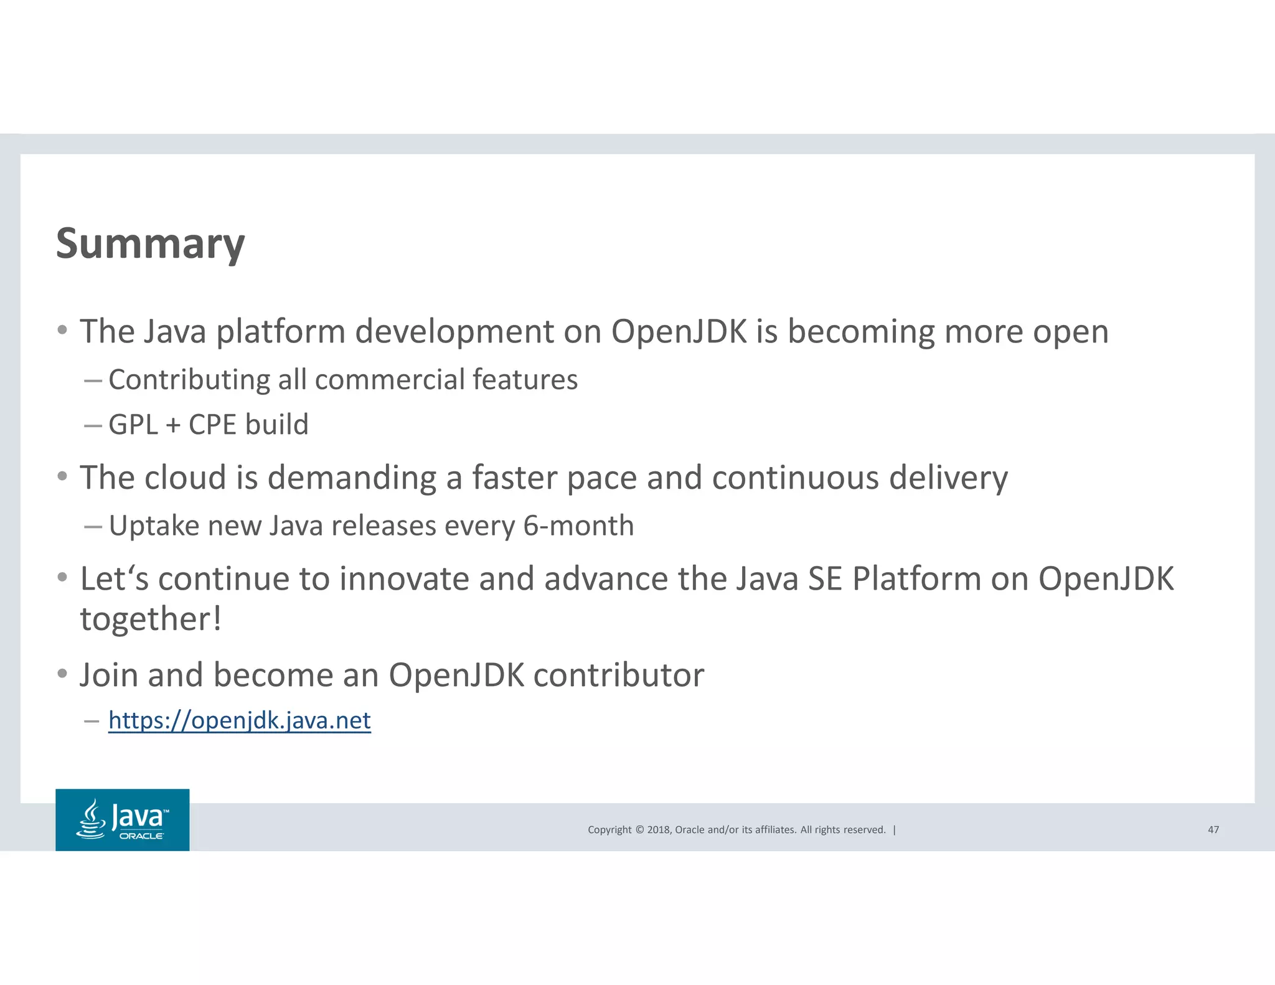This screenshot has width=1275, height=985.
Task: Click the bullet about OpenJDK becoming more open
Action: [x=593, y=331]
